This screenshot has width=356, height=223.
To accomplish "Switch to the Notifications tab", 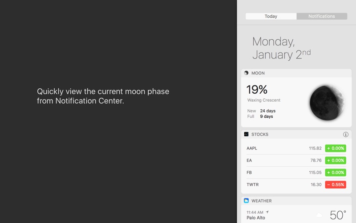I will click(x=322, y=17).
